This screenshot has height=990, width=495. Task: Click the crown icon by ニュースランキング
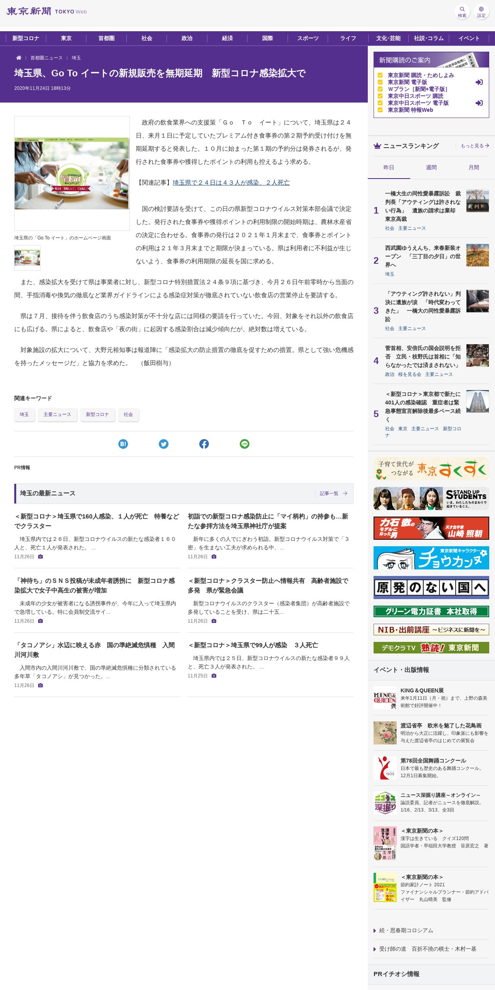pyautogui.click(x=377, y=146)
